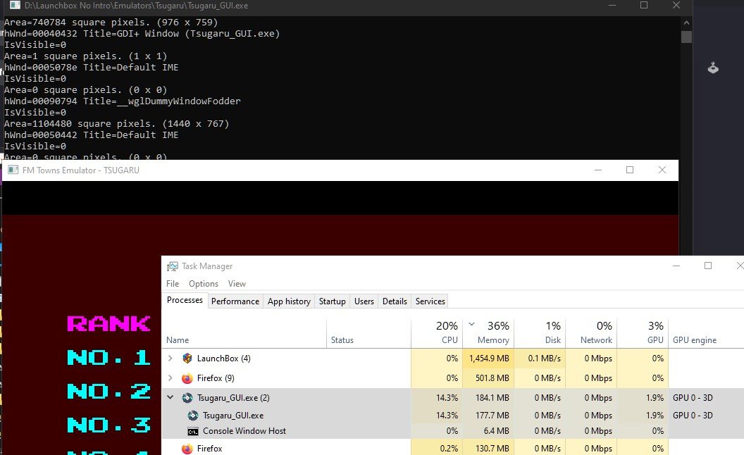Sort by the Disk column header
This screenshot has height=455, width=744.
[540, 334]
